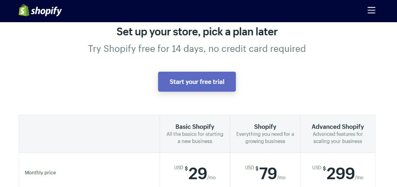Click the $29 per month price

point(198,174)
